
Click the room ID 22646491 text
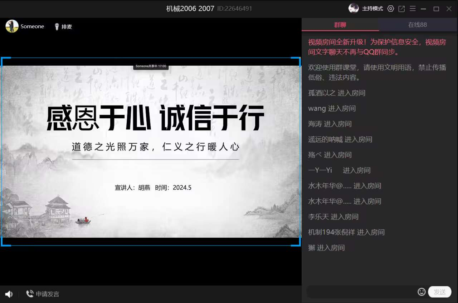point(234,9)
